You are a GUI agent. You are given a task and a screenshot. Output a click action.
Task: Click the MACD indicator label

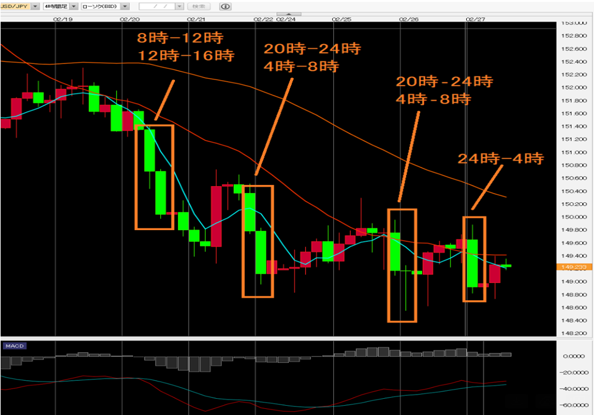(x=14, y=346)
